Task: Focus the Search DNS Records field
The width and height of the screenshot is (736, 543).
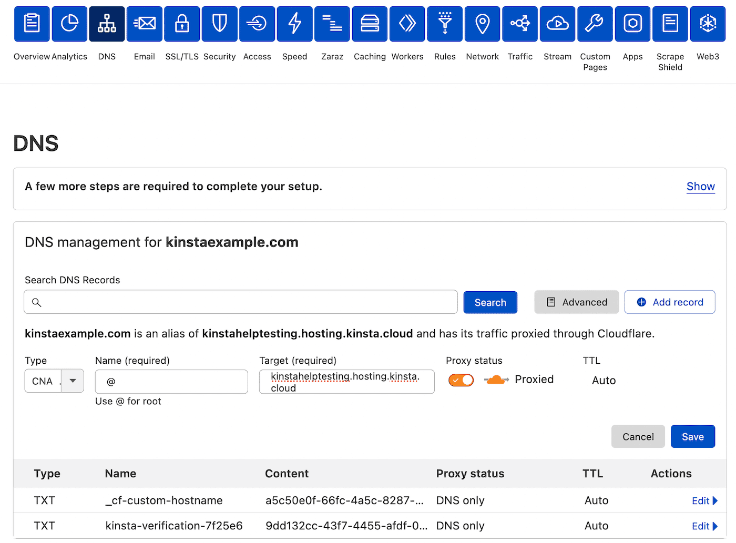Action: 241,302
